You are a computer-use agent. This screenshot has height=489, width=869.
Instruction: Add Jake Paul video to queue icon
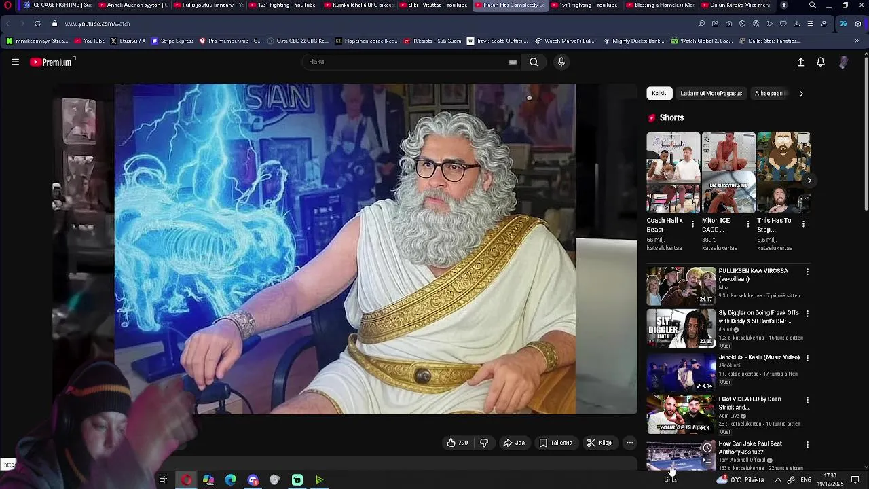click(x=707, y=463)
